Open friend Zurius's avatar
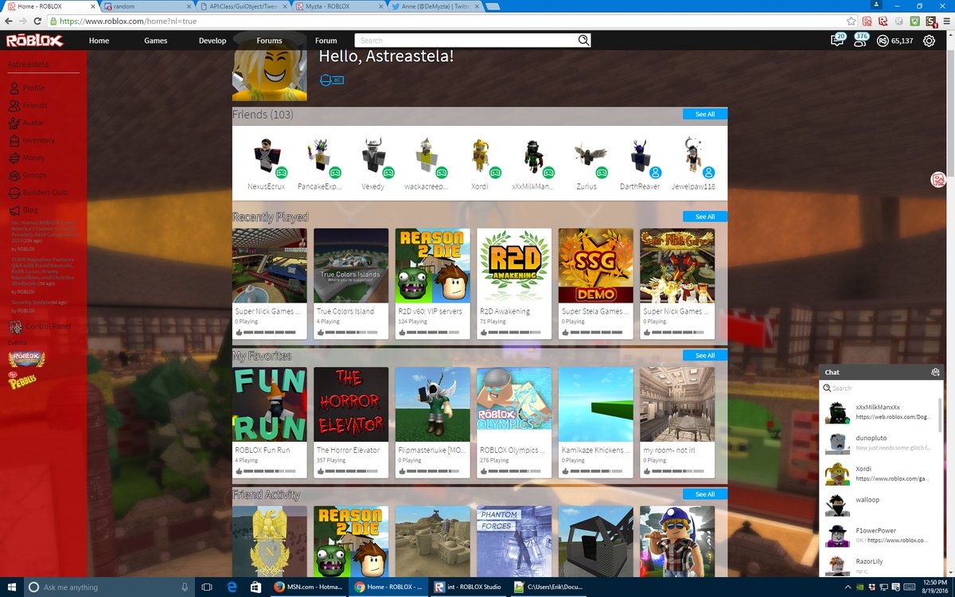This screenshot has height=597, width=955. tap(588, 157)
